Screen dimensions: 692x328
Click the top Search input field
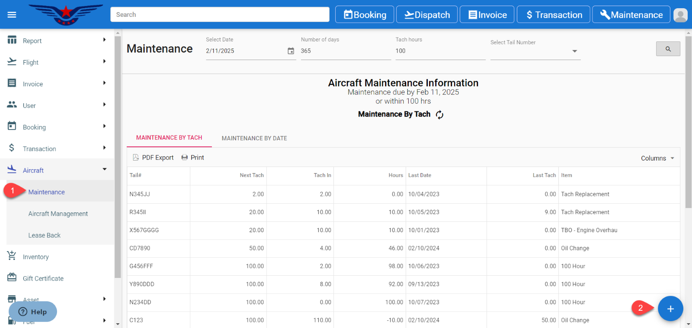220,15
